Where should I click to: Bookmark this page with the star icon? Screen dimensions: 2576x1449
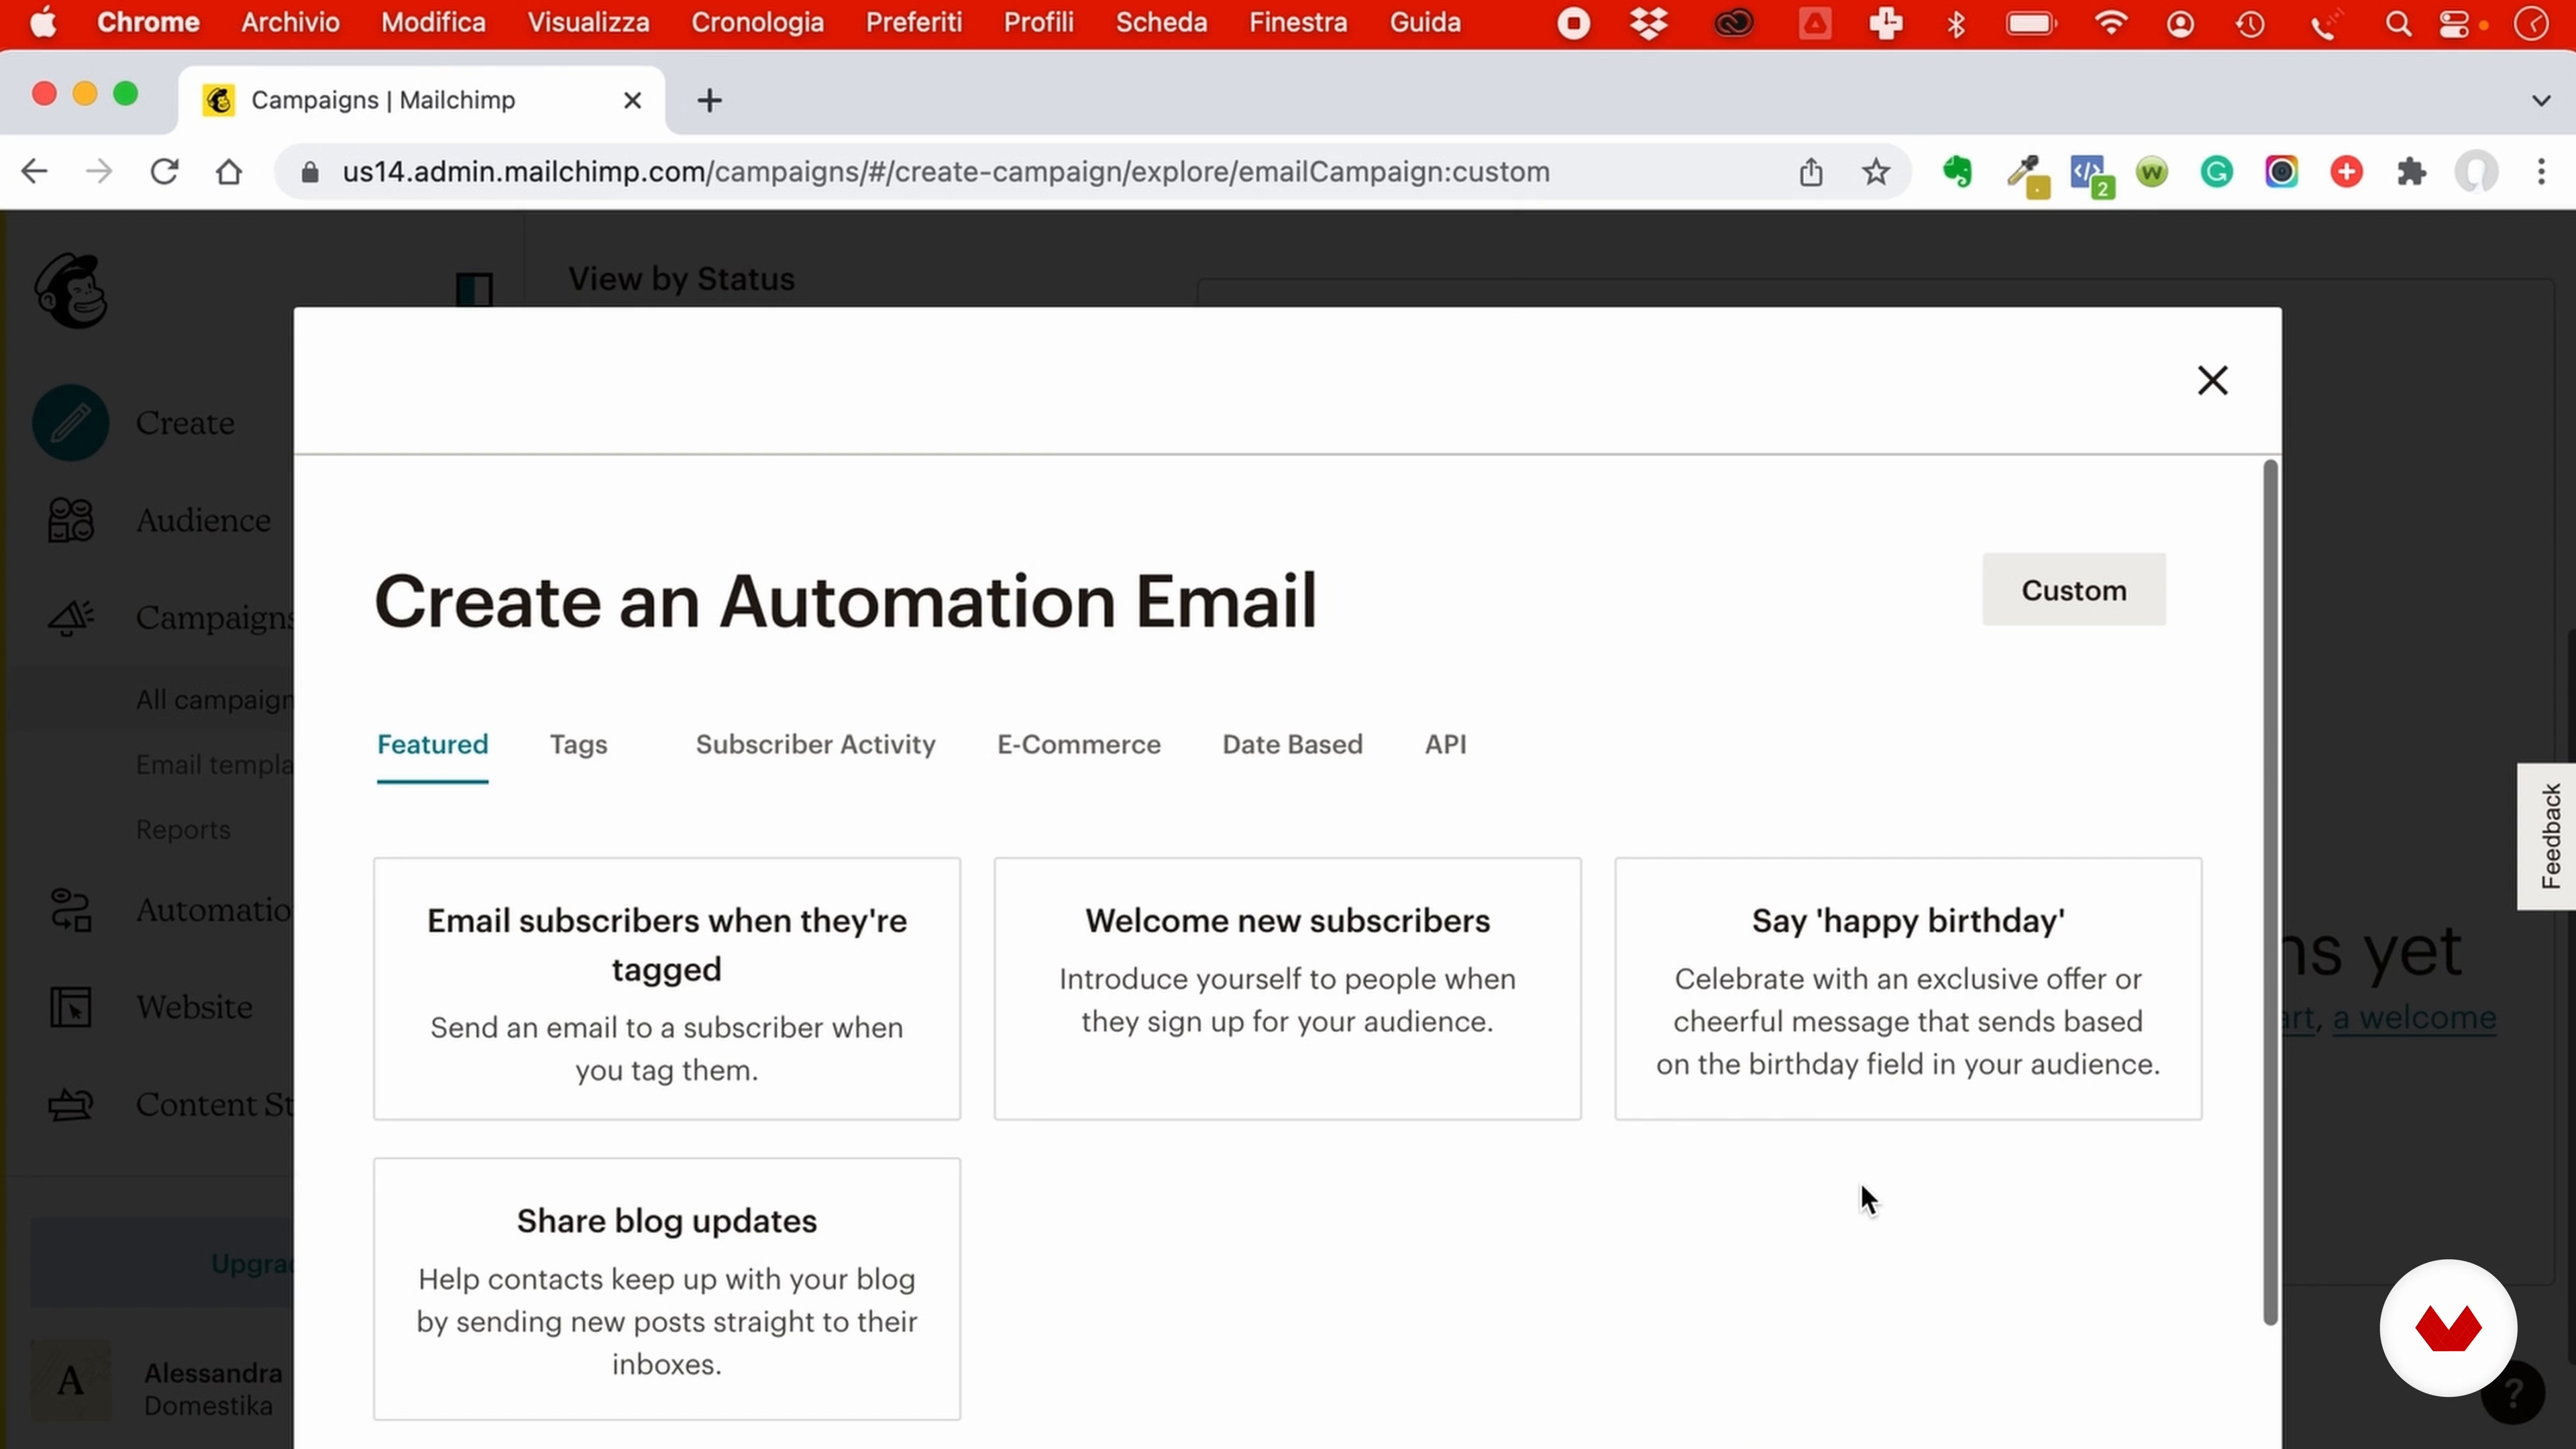coord(1876,172)
